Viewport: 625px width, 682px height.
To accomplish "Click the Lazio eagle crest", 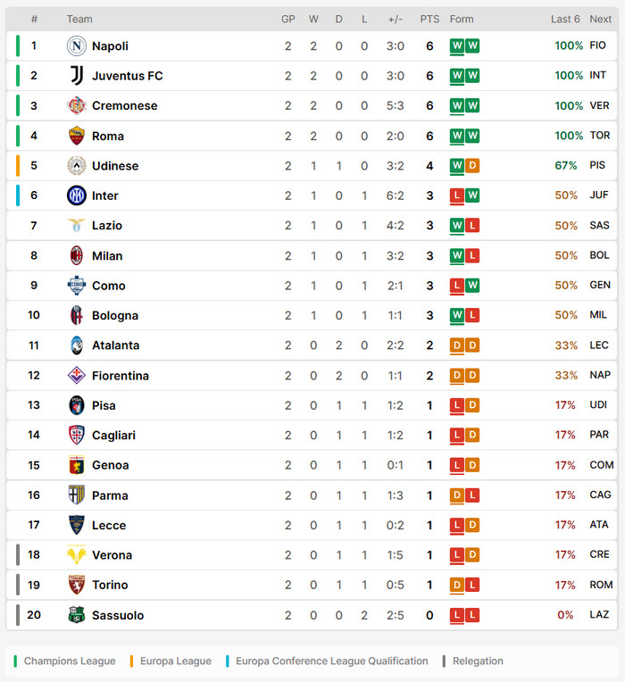I will [77, 225].
